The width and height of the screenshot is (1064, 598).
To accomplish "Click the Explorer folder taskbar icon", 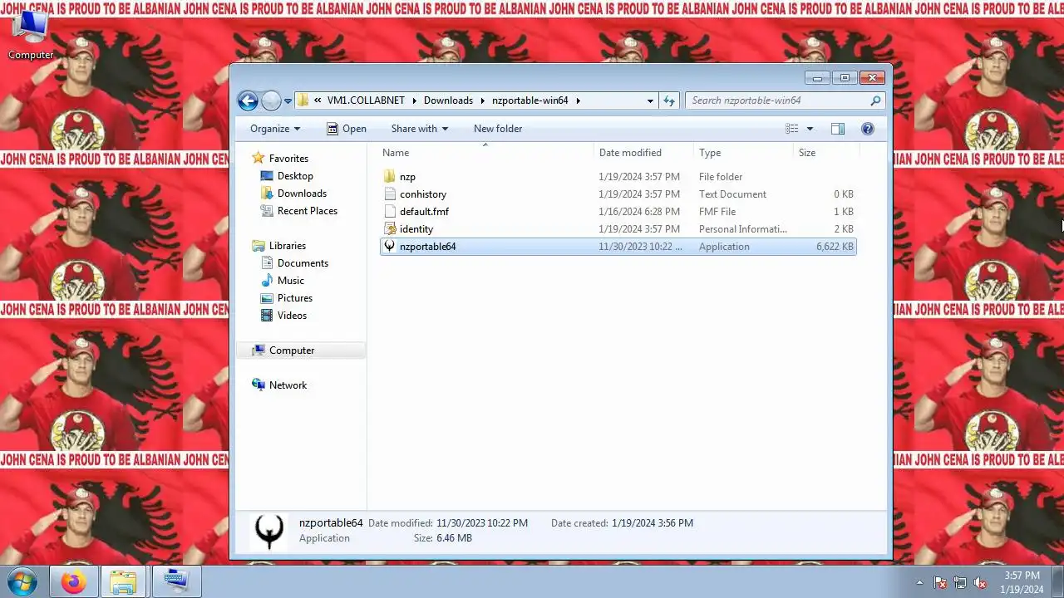I will (x=124, y=582).
